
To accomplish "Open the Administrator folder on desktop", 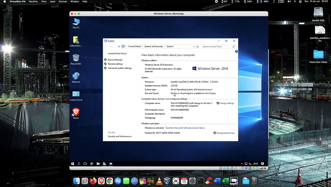I will (x=76, y=42).
